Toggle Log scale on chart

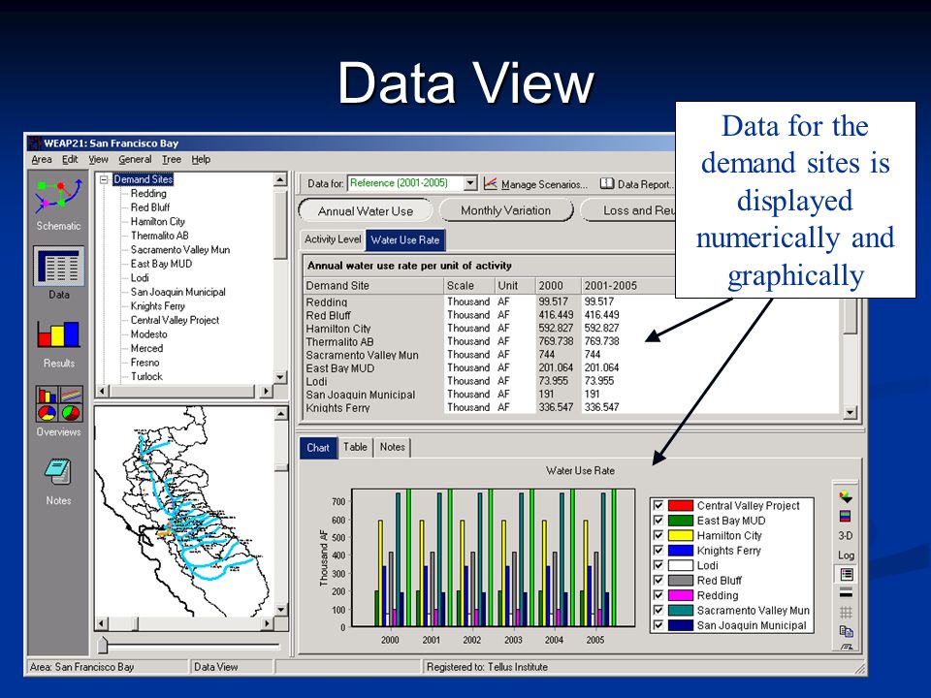[846, 555]
